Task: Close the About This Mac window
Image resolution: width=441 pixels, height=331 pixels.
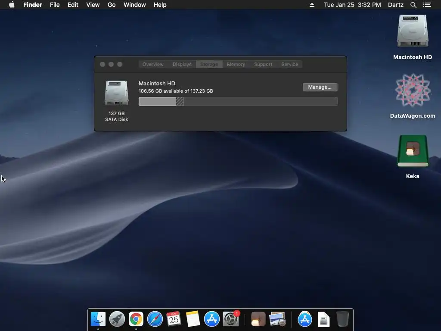Action: 102,64
